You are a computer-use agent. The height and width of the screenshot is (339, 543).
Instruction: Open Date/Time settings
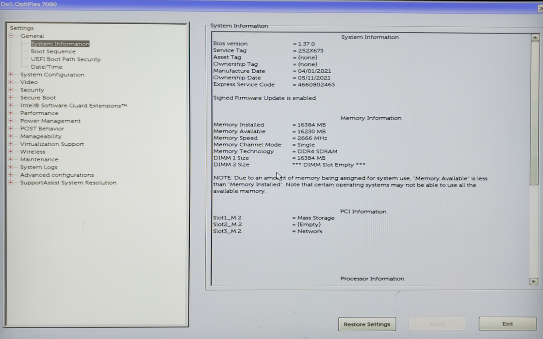[x=47, y=67]
